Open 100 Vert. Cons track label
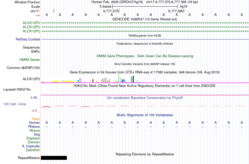 click(15, 104)
